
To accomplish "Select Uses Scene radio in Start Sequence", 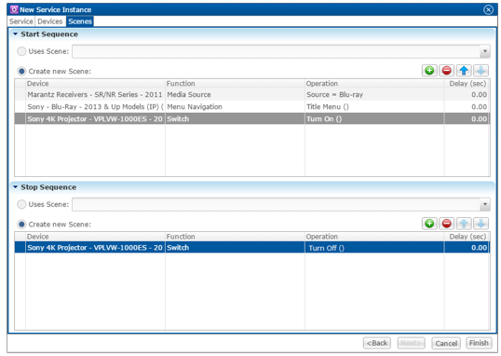I will pyautogui.click(x=21, y=51).
